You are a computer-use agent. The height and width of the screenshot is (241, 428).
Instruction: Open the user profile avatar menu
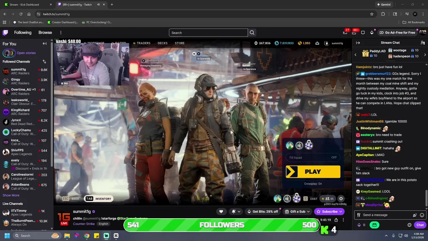click(x=423, y=32)
